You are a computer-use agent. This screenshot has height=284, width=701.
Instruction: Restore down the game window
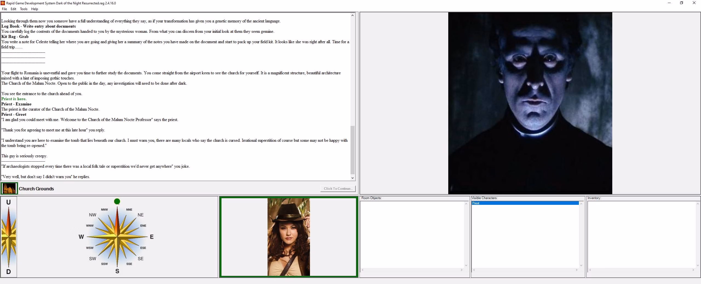pyautogui.click(x=682, y=3)
